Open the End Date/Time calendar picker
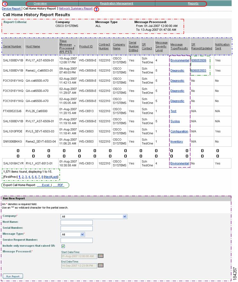This screenshot has width=238, height=282. (101, 265)
